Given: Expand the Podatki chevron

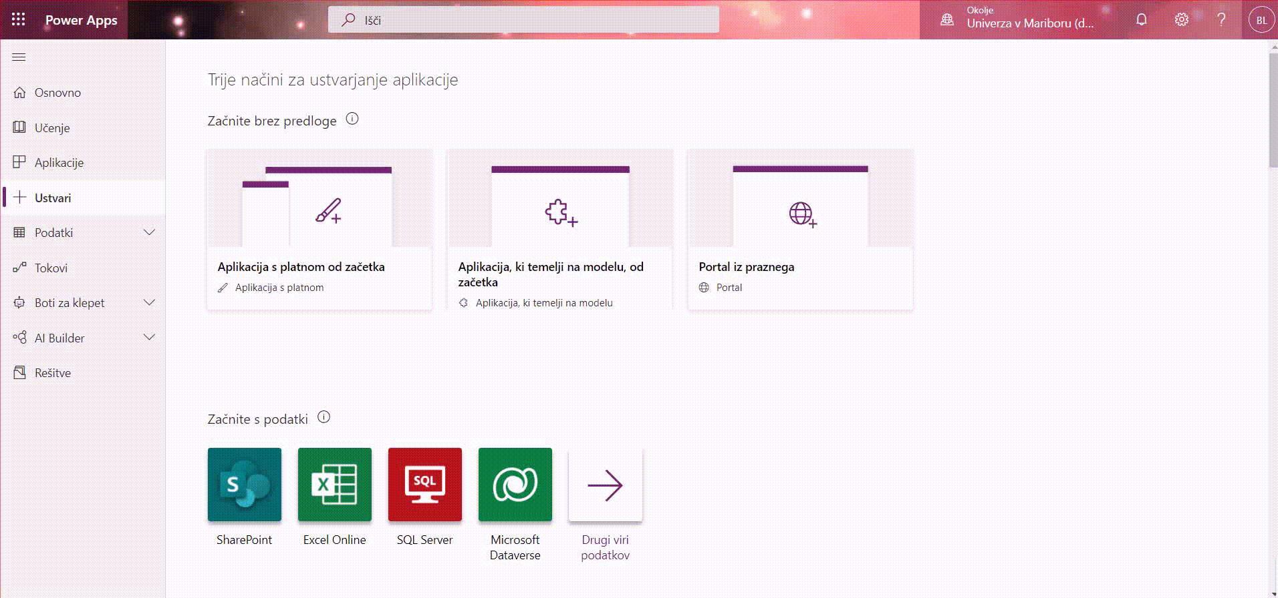Looking at the screenshot, I should click(x=150, y=232).
